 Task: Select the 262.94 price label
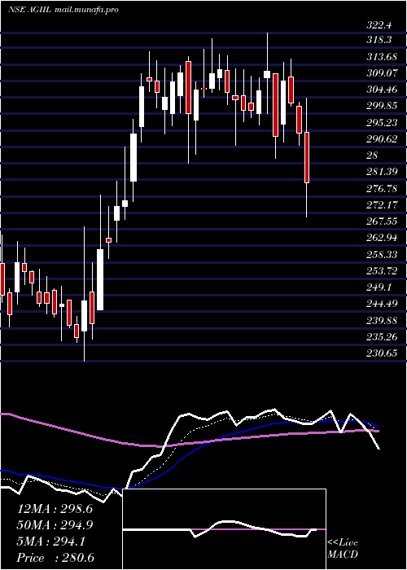(x=382, y=238)
